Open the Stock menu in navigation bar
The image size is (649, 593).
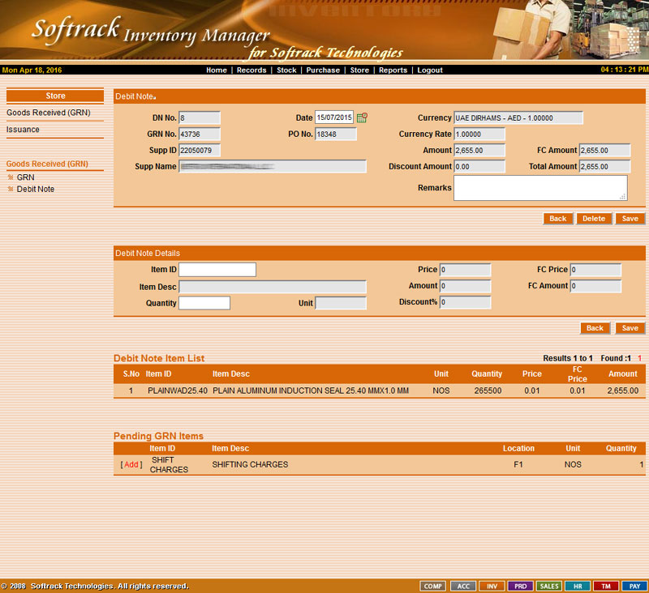click(286, 70)
